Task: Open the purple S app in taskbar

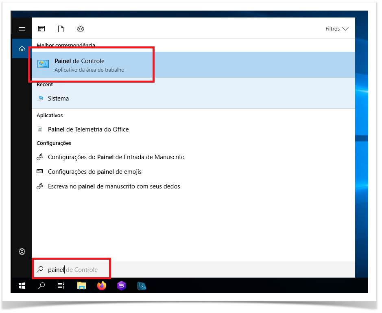Action: (121, 286)
